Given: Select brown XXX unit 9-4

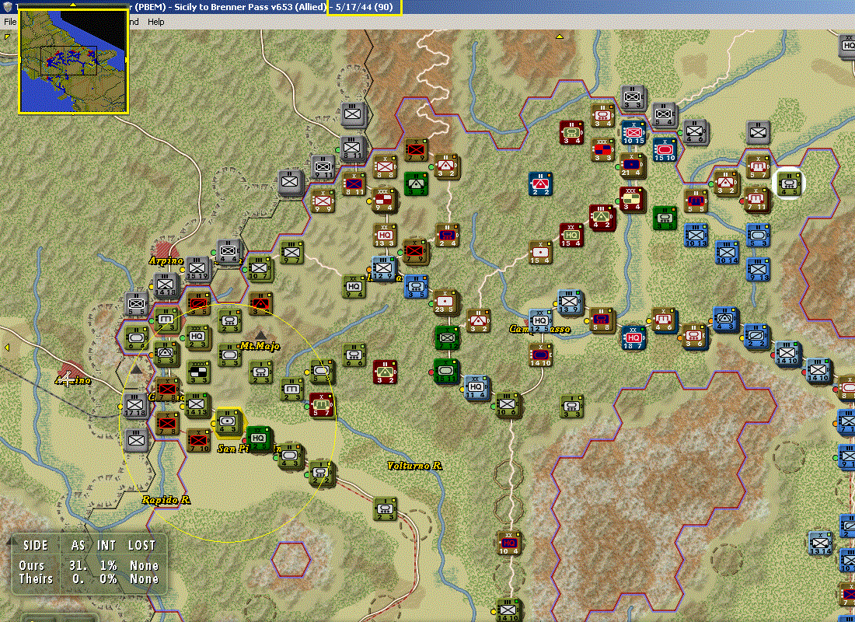Looking at the screenshot, I should 384,201.
